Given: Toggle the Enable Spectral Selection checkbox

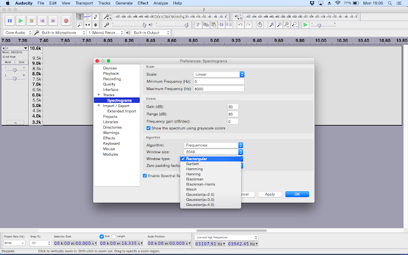Looking at the screenshot, I should pyautogui.click(x=145, y=176).
